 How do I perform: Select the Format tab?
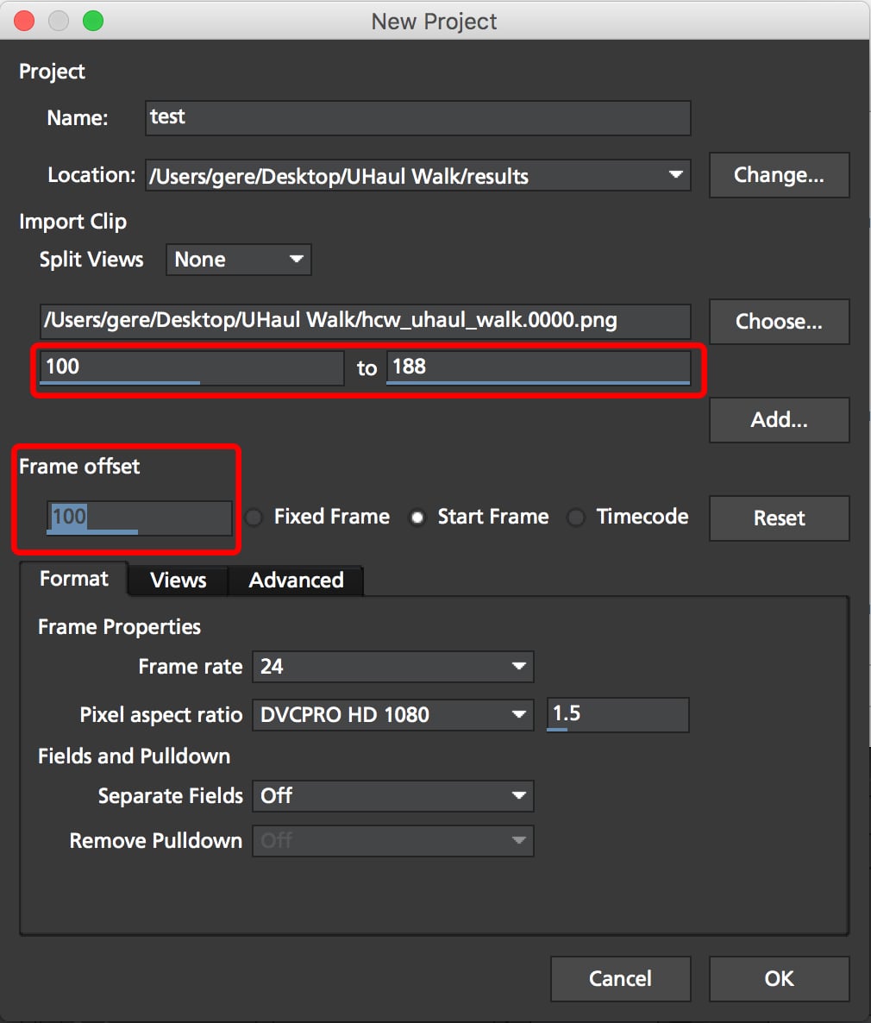click(x=74, y=579)
